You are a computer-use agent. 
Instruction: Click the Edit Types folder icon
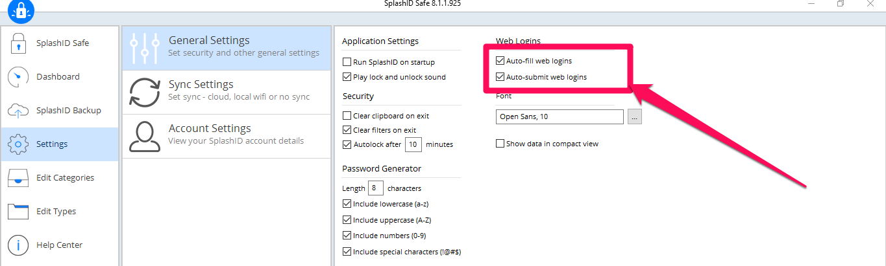click(x=18, y=212)
